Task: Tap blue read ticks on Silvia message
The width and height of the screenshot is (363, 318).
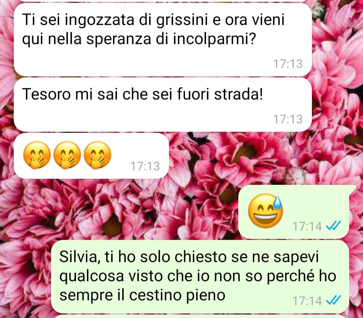Action: (x=333, y=301)
